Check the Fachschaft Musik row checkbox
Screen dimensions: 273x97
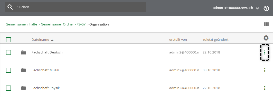coord(8,70)
